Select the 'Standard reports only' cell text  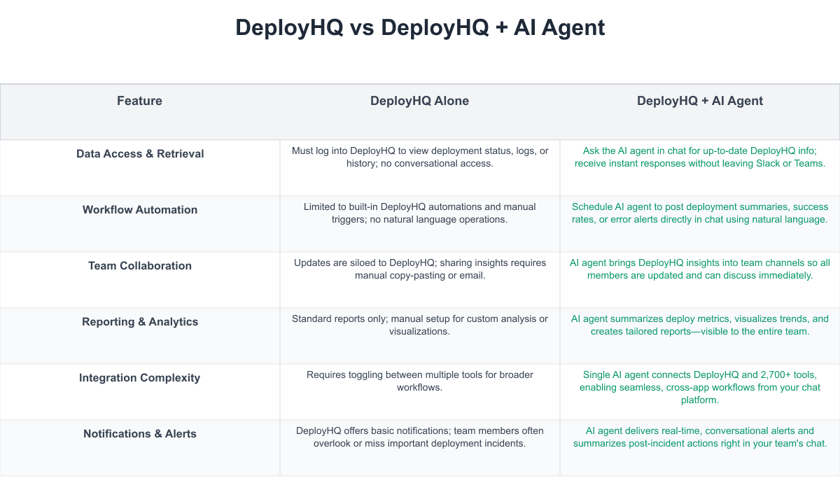(x=420, y=325)
